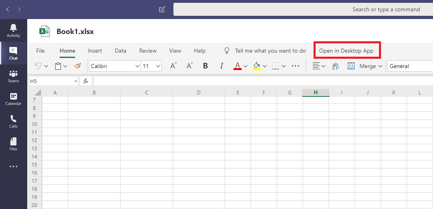The width and height of the screenshot is (433, 209).
Task: Switch to the Insert tab
Action: [x=95, y=51]
